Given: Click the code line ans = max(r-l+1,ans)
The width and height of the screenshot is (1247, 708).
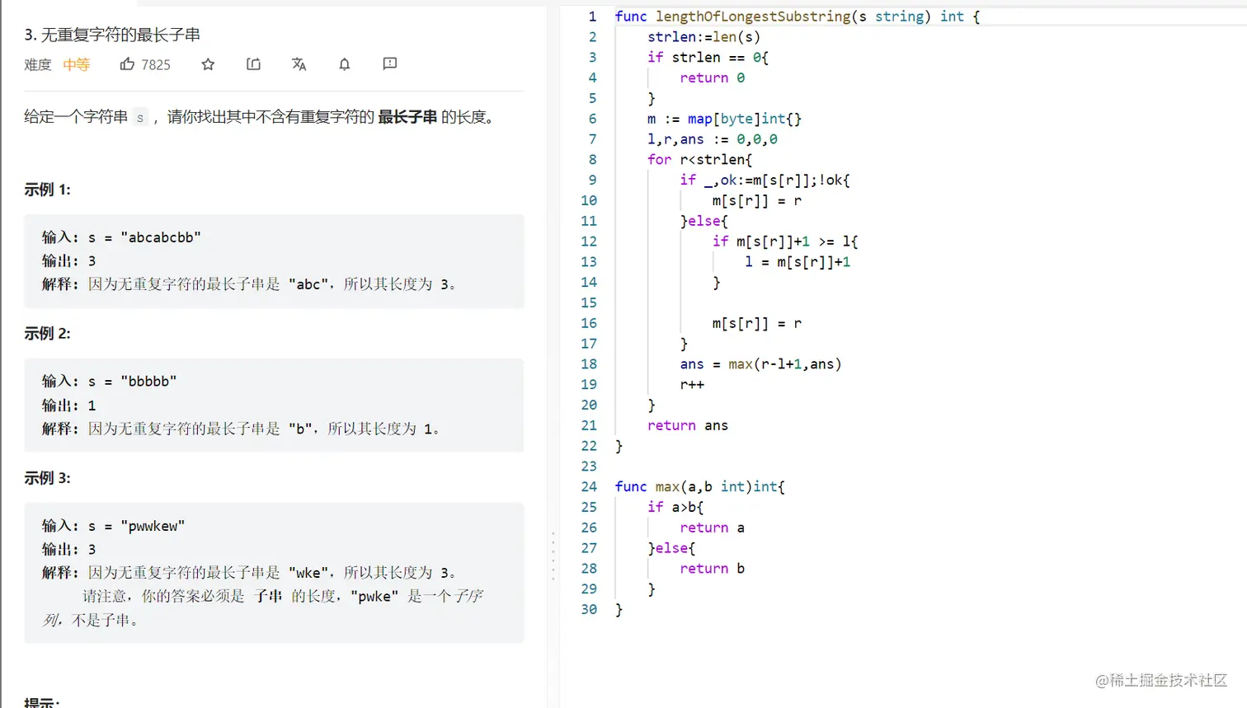Looking at the screenshot, I should pos(760,364).
